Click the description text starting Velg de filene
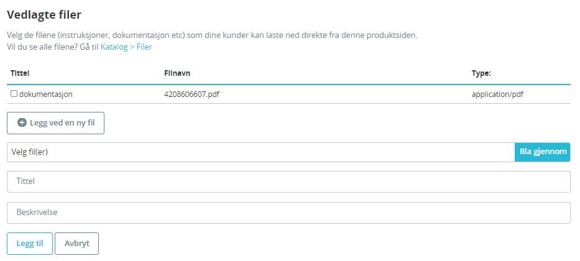This screenshot has width=580, height=261. (x=212, y=36)
